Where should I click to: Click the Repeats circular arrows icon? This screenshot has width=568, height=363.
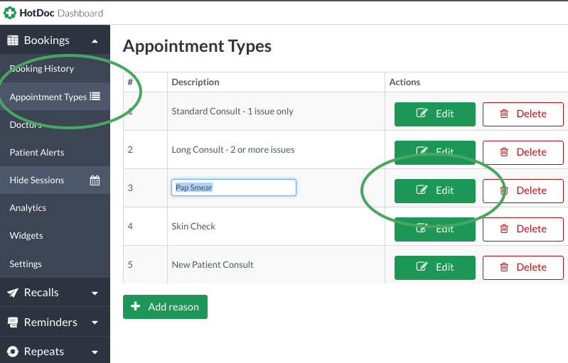tap(13, 352)
